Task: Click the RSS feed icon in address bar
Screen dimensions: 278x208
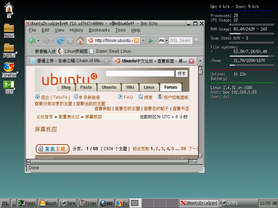Action: 137,41
